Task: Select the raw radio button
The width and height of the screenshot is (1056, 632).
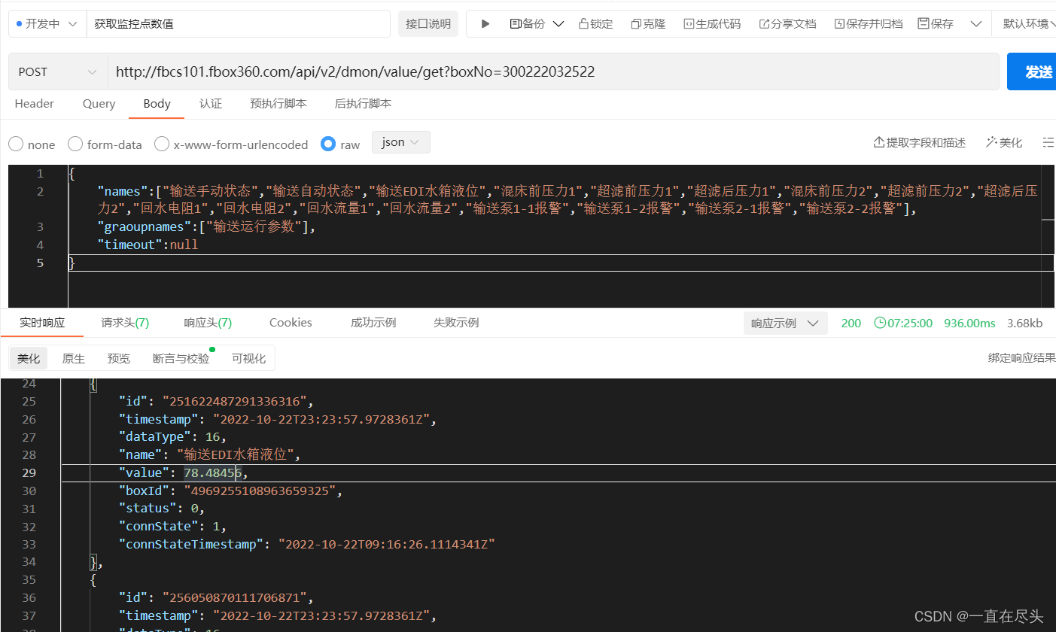Action: tap(328, 144)
